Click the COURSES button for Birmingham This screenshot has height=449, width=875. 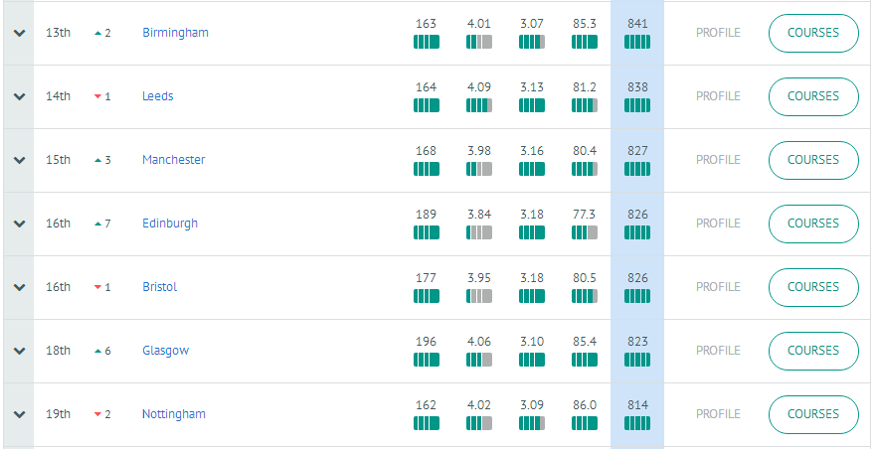813,33
